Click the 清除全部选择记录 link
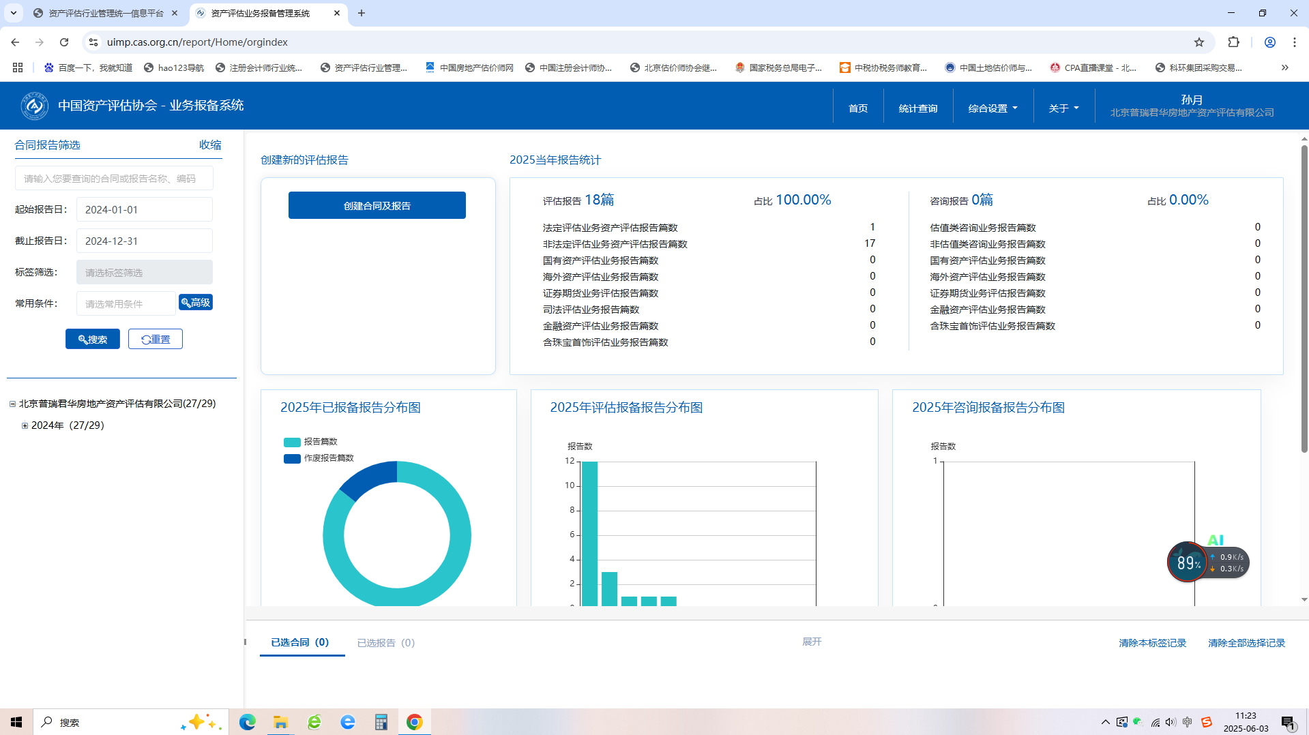 (x=1246, y=643)
